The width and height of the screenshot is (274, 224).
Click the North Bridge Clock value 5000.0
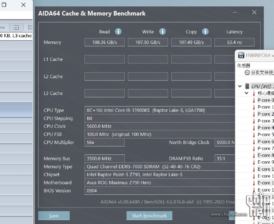click(224, 142)
